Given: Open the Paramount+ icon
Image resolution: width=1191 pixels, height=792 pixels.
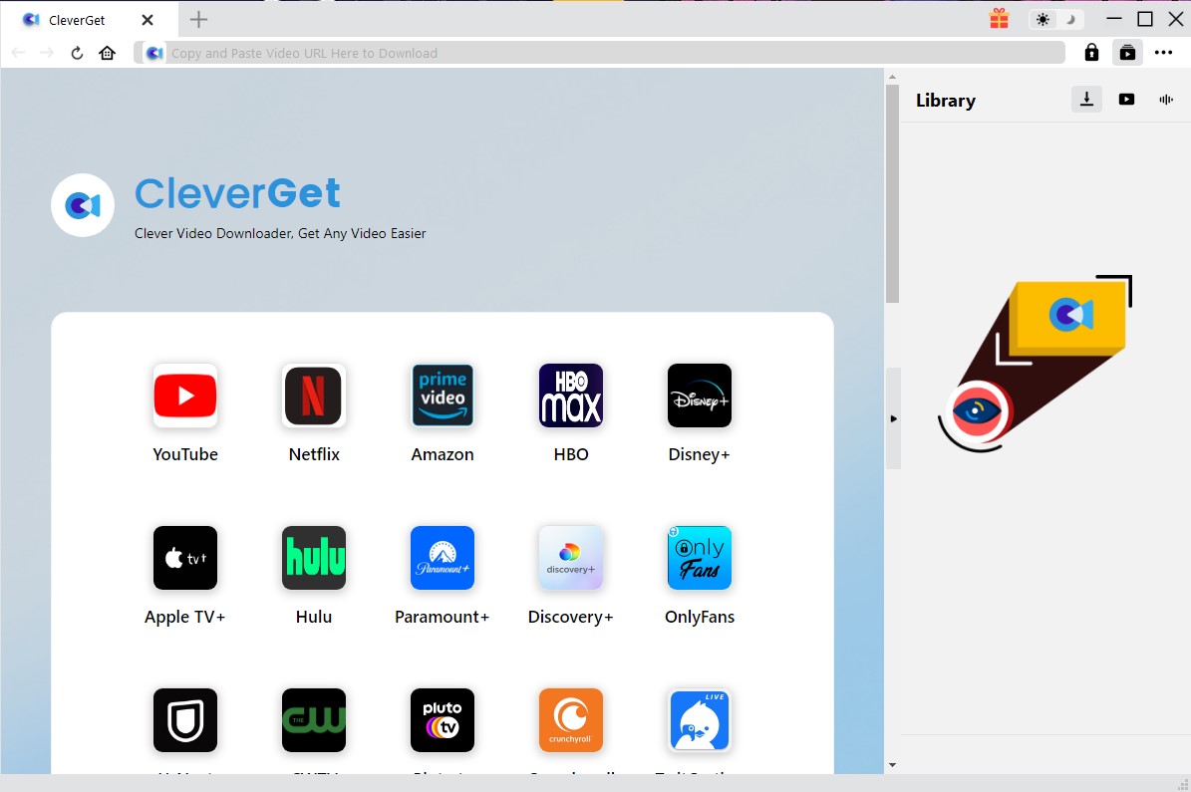Looking at the screenshot, I should tap(443, 558).
